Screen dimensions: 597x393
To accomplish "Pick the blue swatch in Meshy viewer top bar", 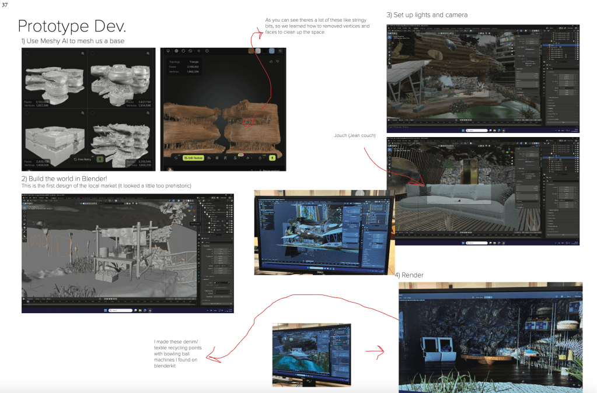I will 271,51.
